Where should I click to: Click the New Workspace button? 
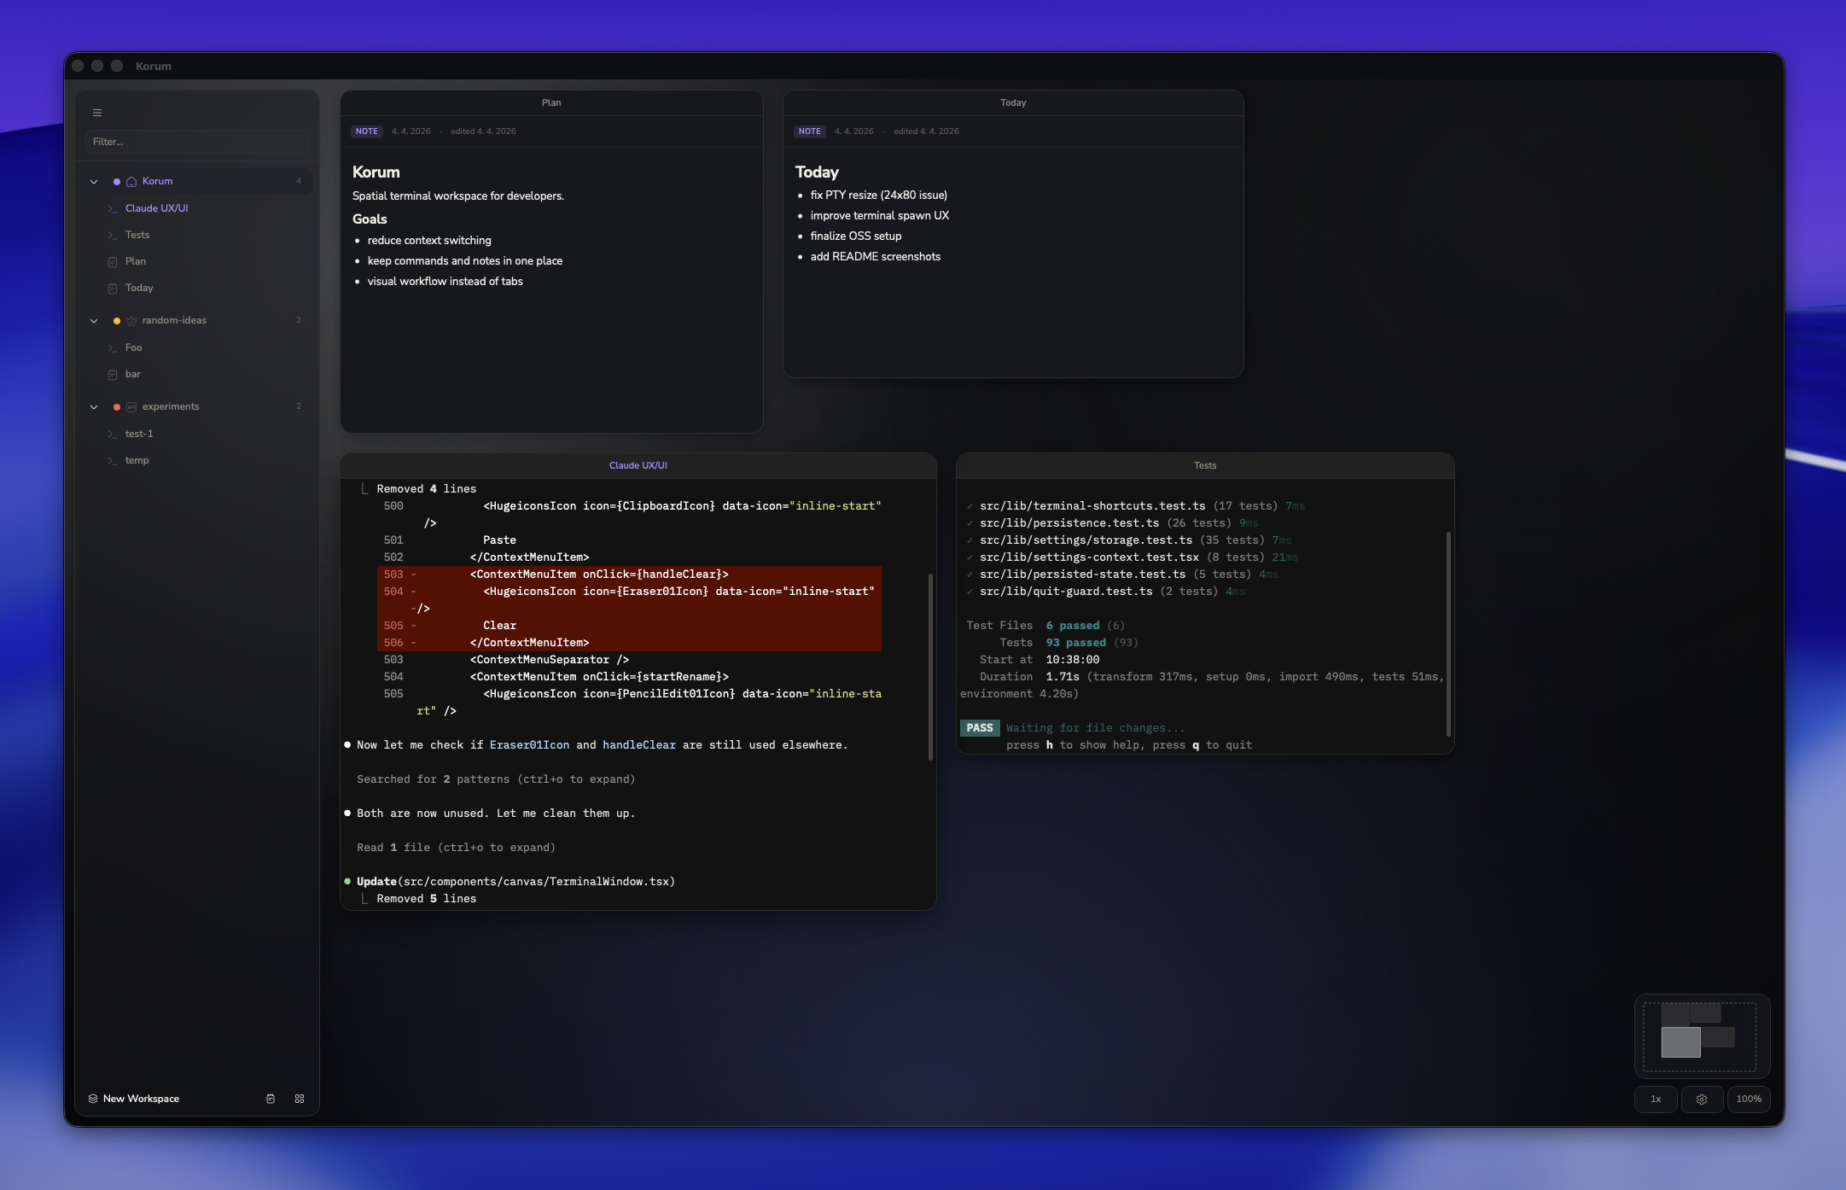(134, 1099)
